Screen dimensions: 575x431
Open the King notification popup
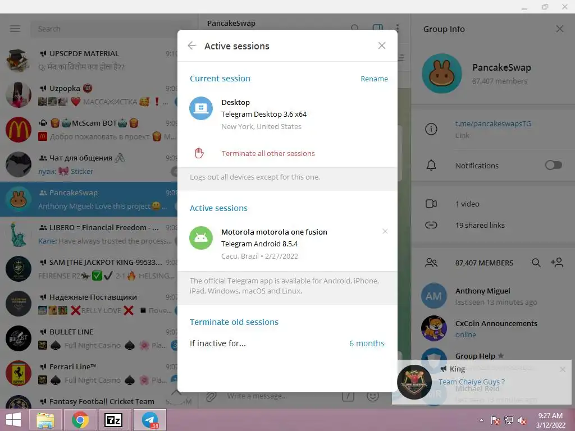pyautogui.click(x=482, y=382)
